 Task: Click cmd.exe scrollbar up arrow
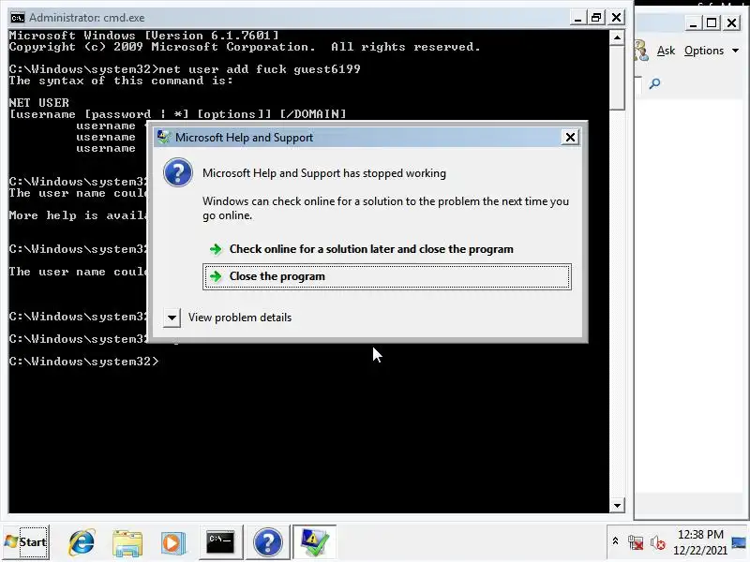[617, 37]
